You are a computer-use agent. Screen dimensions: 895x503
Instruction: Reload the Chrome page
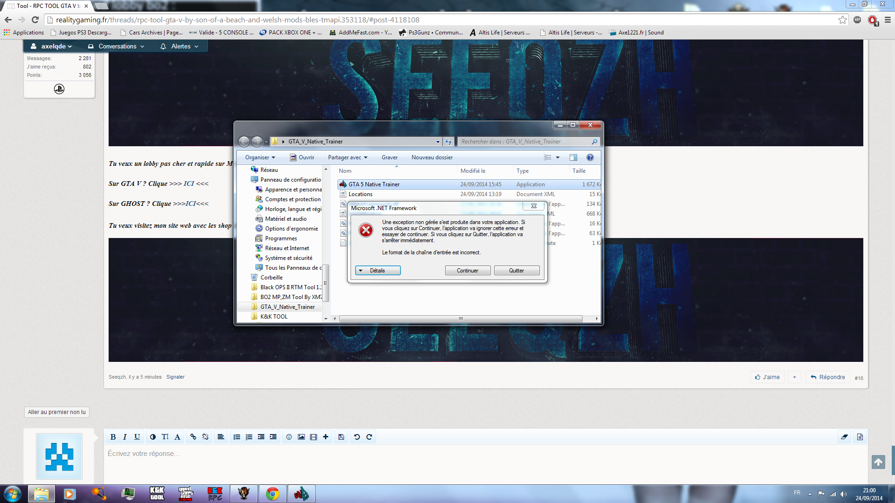click(x=35, y=20)
